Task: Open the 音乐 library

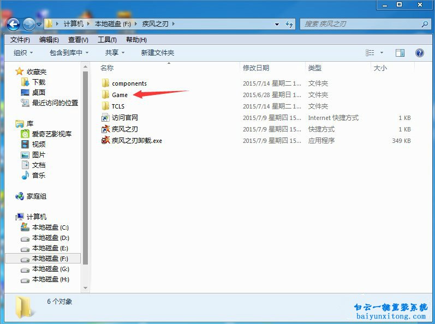Action: 39,175
